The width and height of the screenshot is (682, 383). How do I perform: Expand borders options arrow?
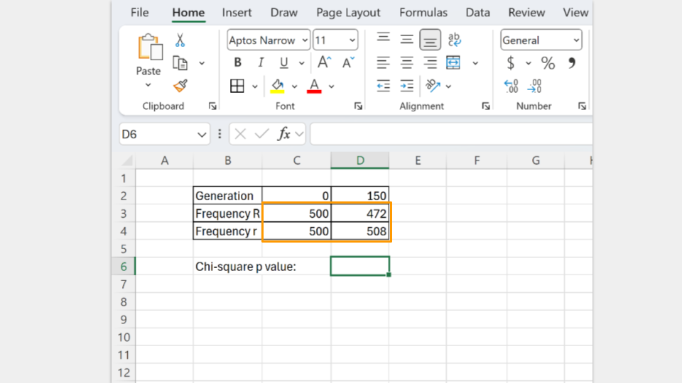point(255,87)
